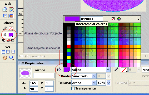Click current color preview in the swatch popup
This screenshot has width=149, height=95.
tap(72, 19)
